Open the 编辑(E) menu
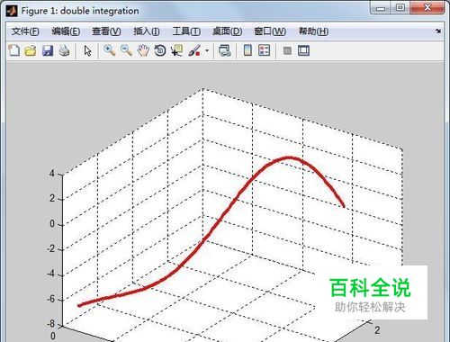The width and height of the screenshot is (450, 342). pos(66,31)
